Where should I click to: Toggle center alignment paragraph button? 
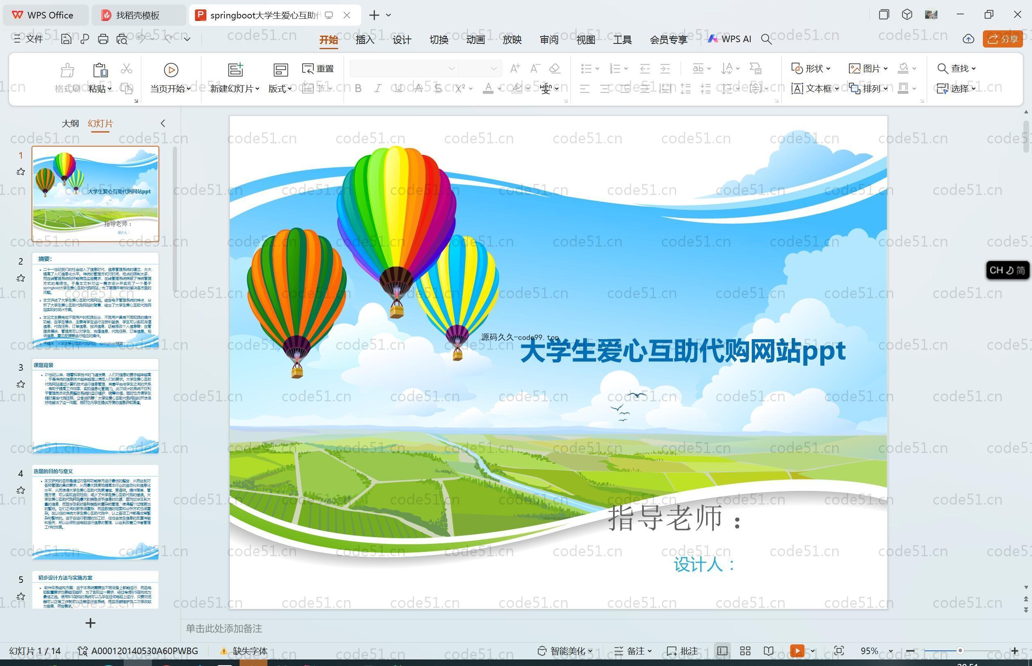pos(605,89)
